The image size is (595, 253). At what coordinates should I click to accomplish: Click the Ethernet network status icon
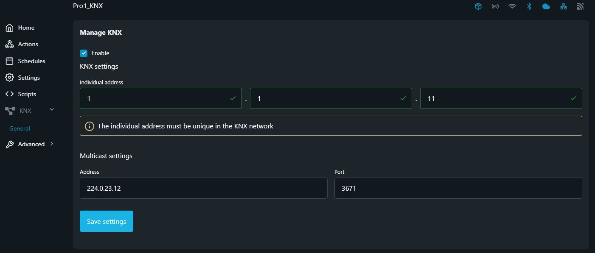563,6
